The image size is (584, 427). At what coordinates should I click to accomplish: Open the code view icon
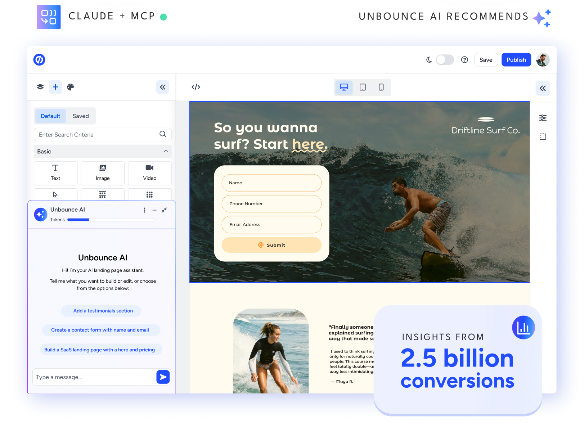tap(196, 87)
